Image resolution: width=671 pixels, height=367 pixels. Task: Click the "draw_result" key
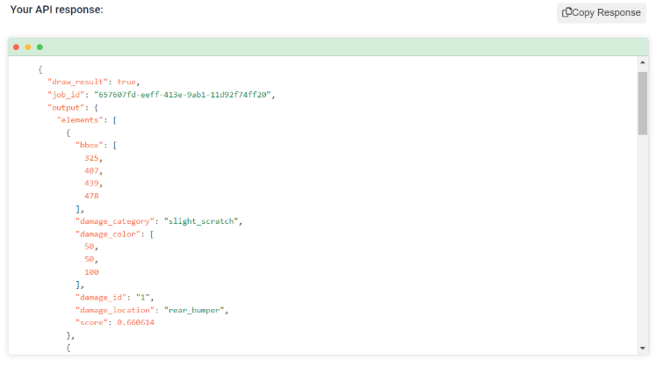[77, 82]
